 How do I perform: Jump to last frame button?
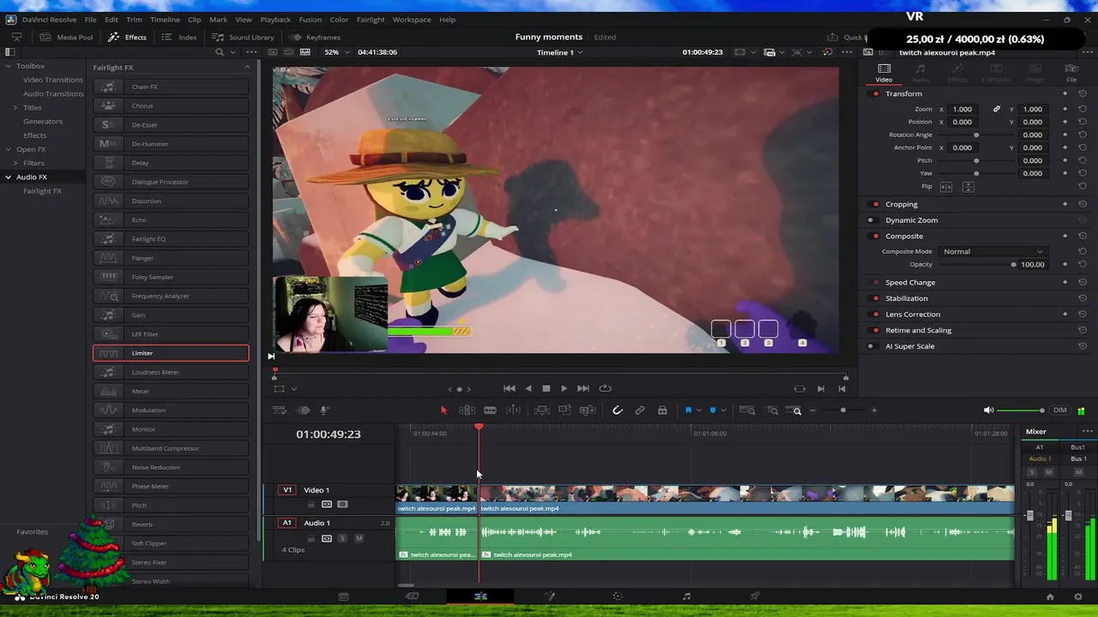pos(582,388)
